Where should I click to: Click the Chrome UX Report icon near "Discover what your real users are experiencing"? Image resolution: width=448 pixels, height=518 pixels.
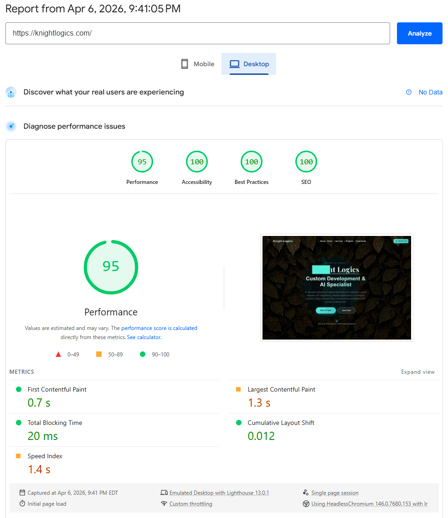10,92
